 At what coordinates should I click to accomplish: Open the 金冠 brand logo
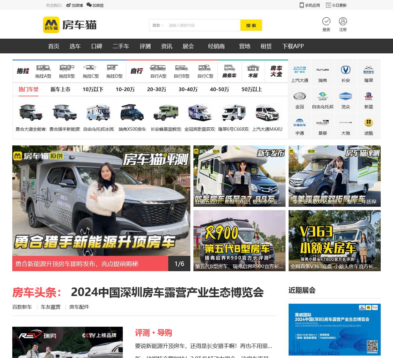pos(300,96)
